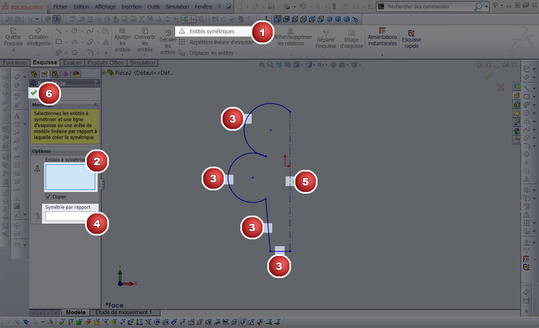Screen dimensions: 539x328
Task: Click the Zoom to fit icon
Action: click(262, 65)
